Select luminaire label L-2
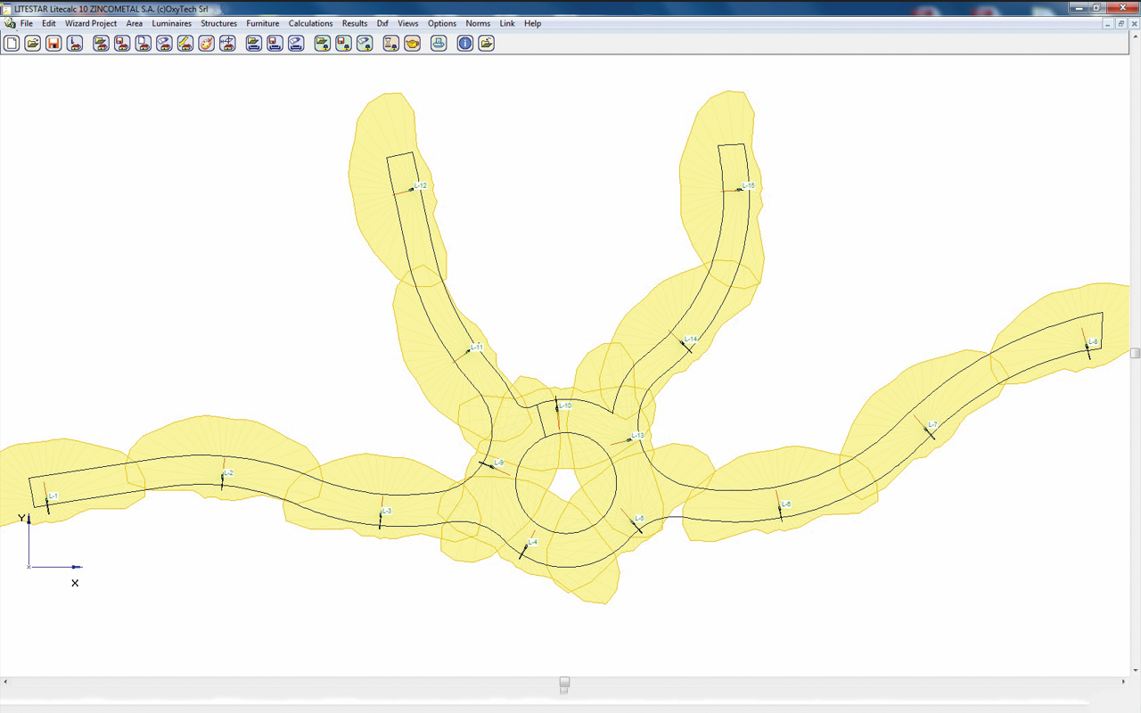Screen dimensions: 1141x713 pos(229,473)
